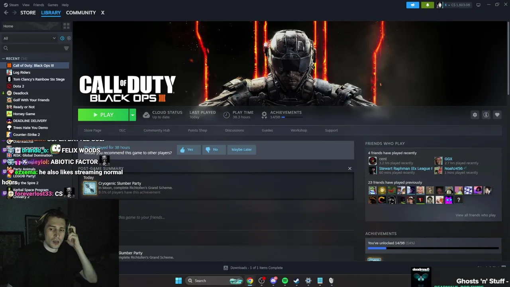Click the Play Time clock icon
The height and width of the screenshot is (287, 510).
(226, 115)
